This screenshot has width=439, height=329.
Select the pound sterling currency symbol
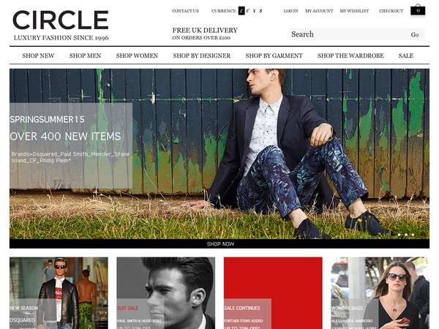241,11
